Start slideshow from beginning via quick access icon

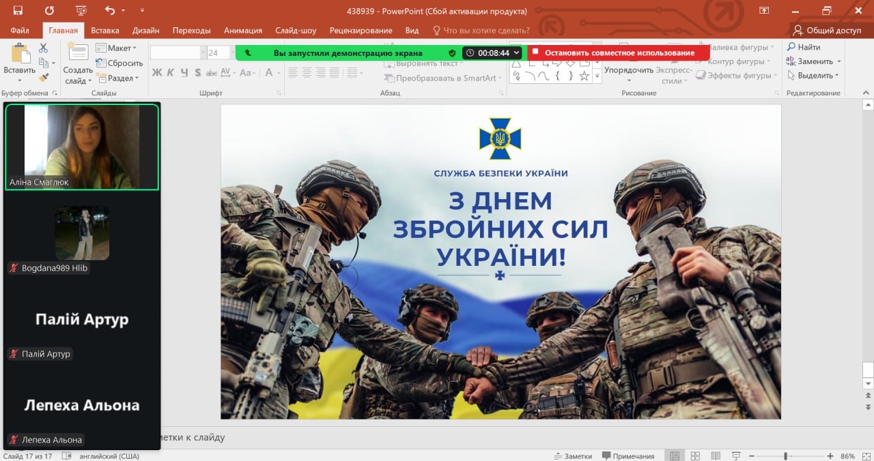point(81,10)
